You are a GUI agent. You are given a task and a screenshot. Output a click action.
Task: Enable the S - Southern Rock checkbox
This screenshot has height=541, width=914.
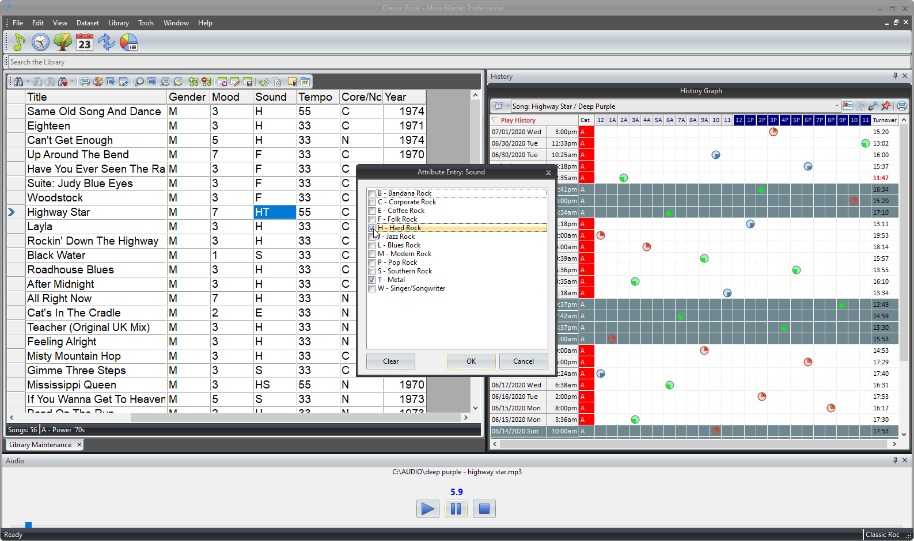coord(372,271)
